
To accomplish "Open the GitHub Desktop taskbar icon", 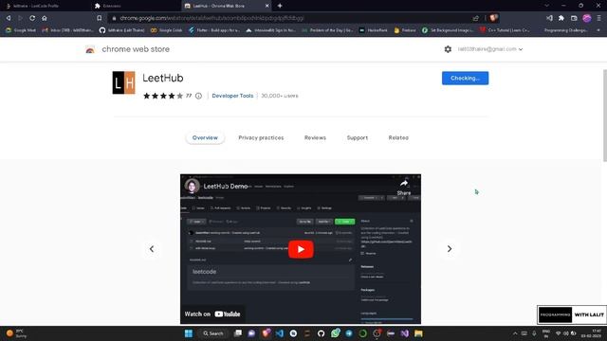I will click(321, 333).
